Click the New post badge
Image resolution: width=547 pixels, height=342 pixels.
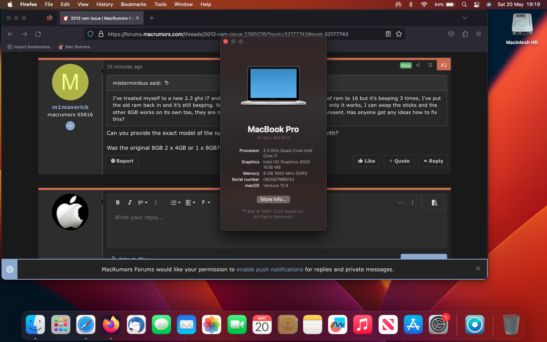[x=406, y=65]
